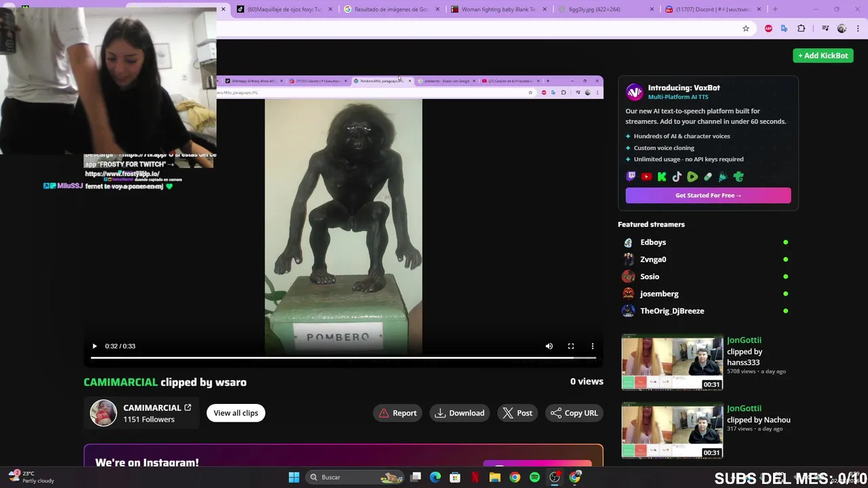Open JonGottii clip by hanss333 thumbnail

tap(672, 363)
